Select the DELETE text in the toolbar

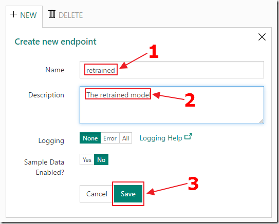pyautogui.click(x=70, y=15)
